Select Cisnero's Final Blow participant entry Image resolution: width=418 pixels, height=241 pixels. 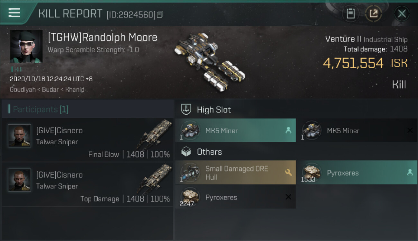87,140
